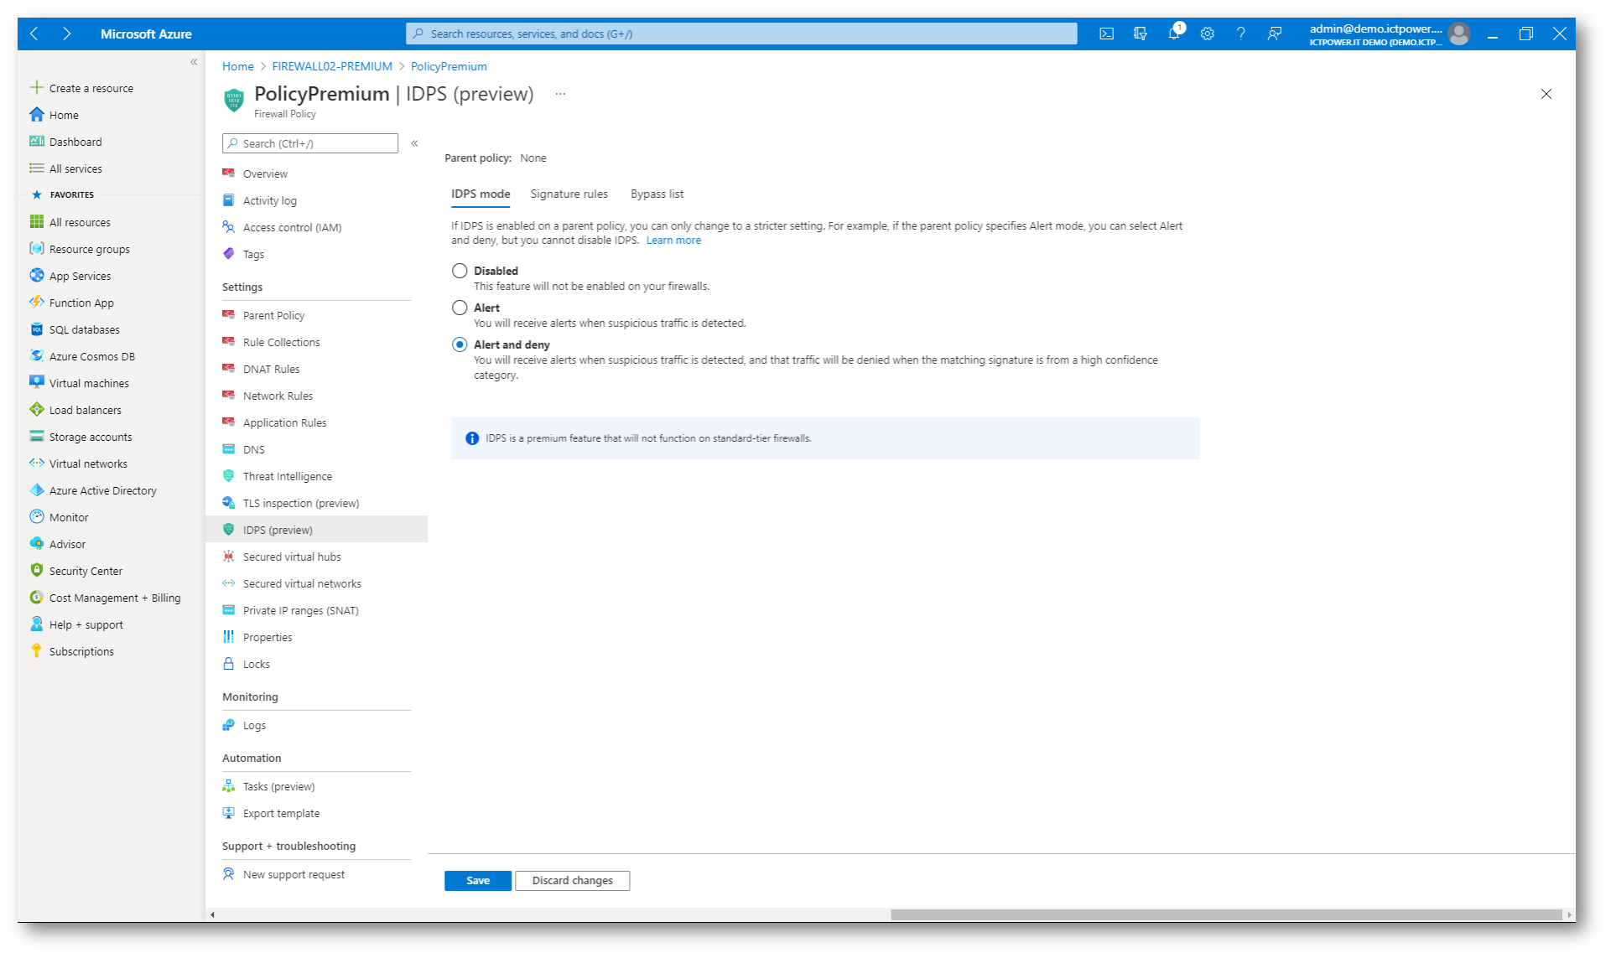Collapse the policy resource menu
1611x958 pixels.
(414, 143)
